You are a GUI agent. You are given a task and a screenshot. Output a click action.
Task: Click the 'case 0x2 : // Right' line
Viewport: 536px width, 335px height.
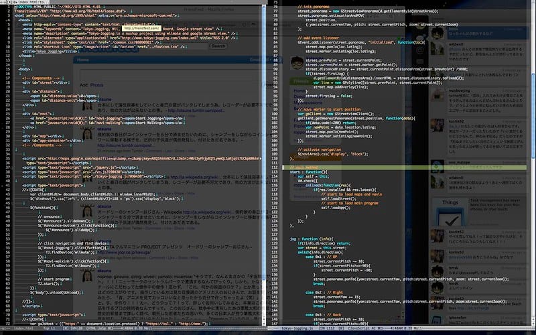click(324, 292)
